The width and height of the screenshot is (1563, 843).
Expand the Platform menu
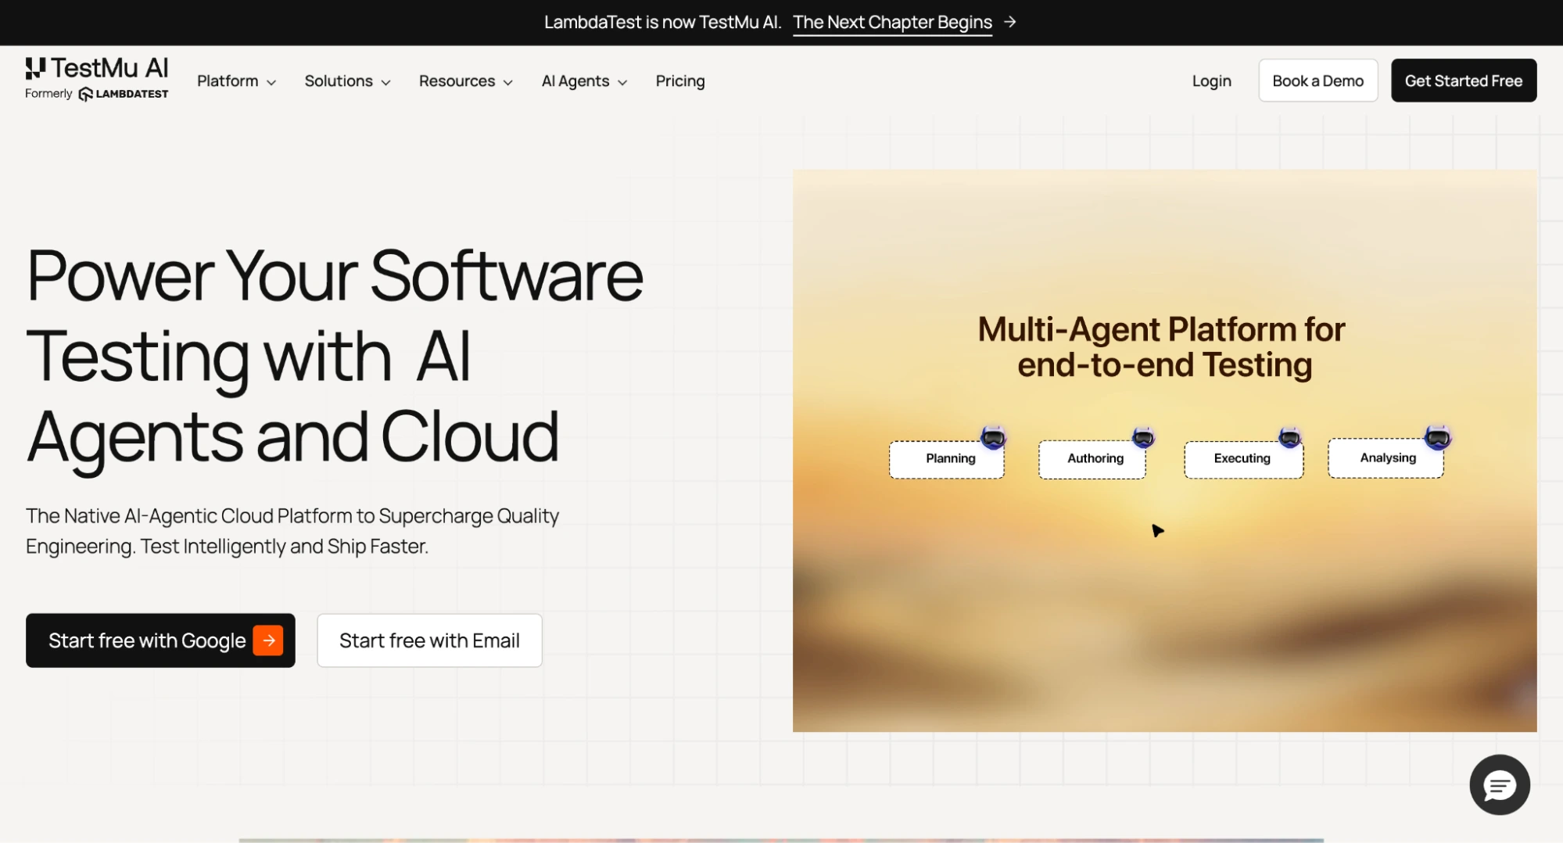(236, 81)
